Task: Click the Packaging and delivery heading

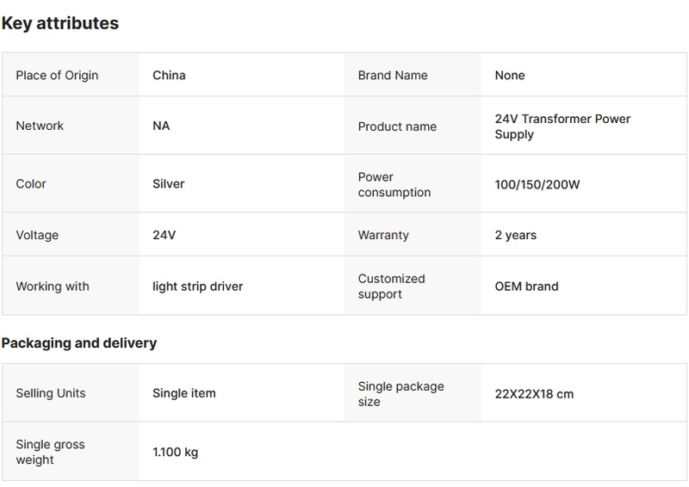Action: coord(78,342)
